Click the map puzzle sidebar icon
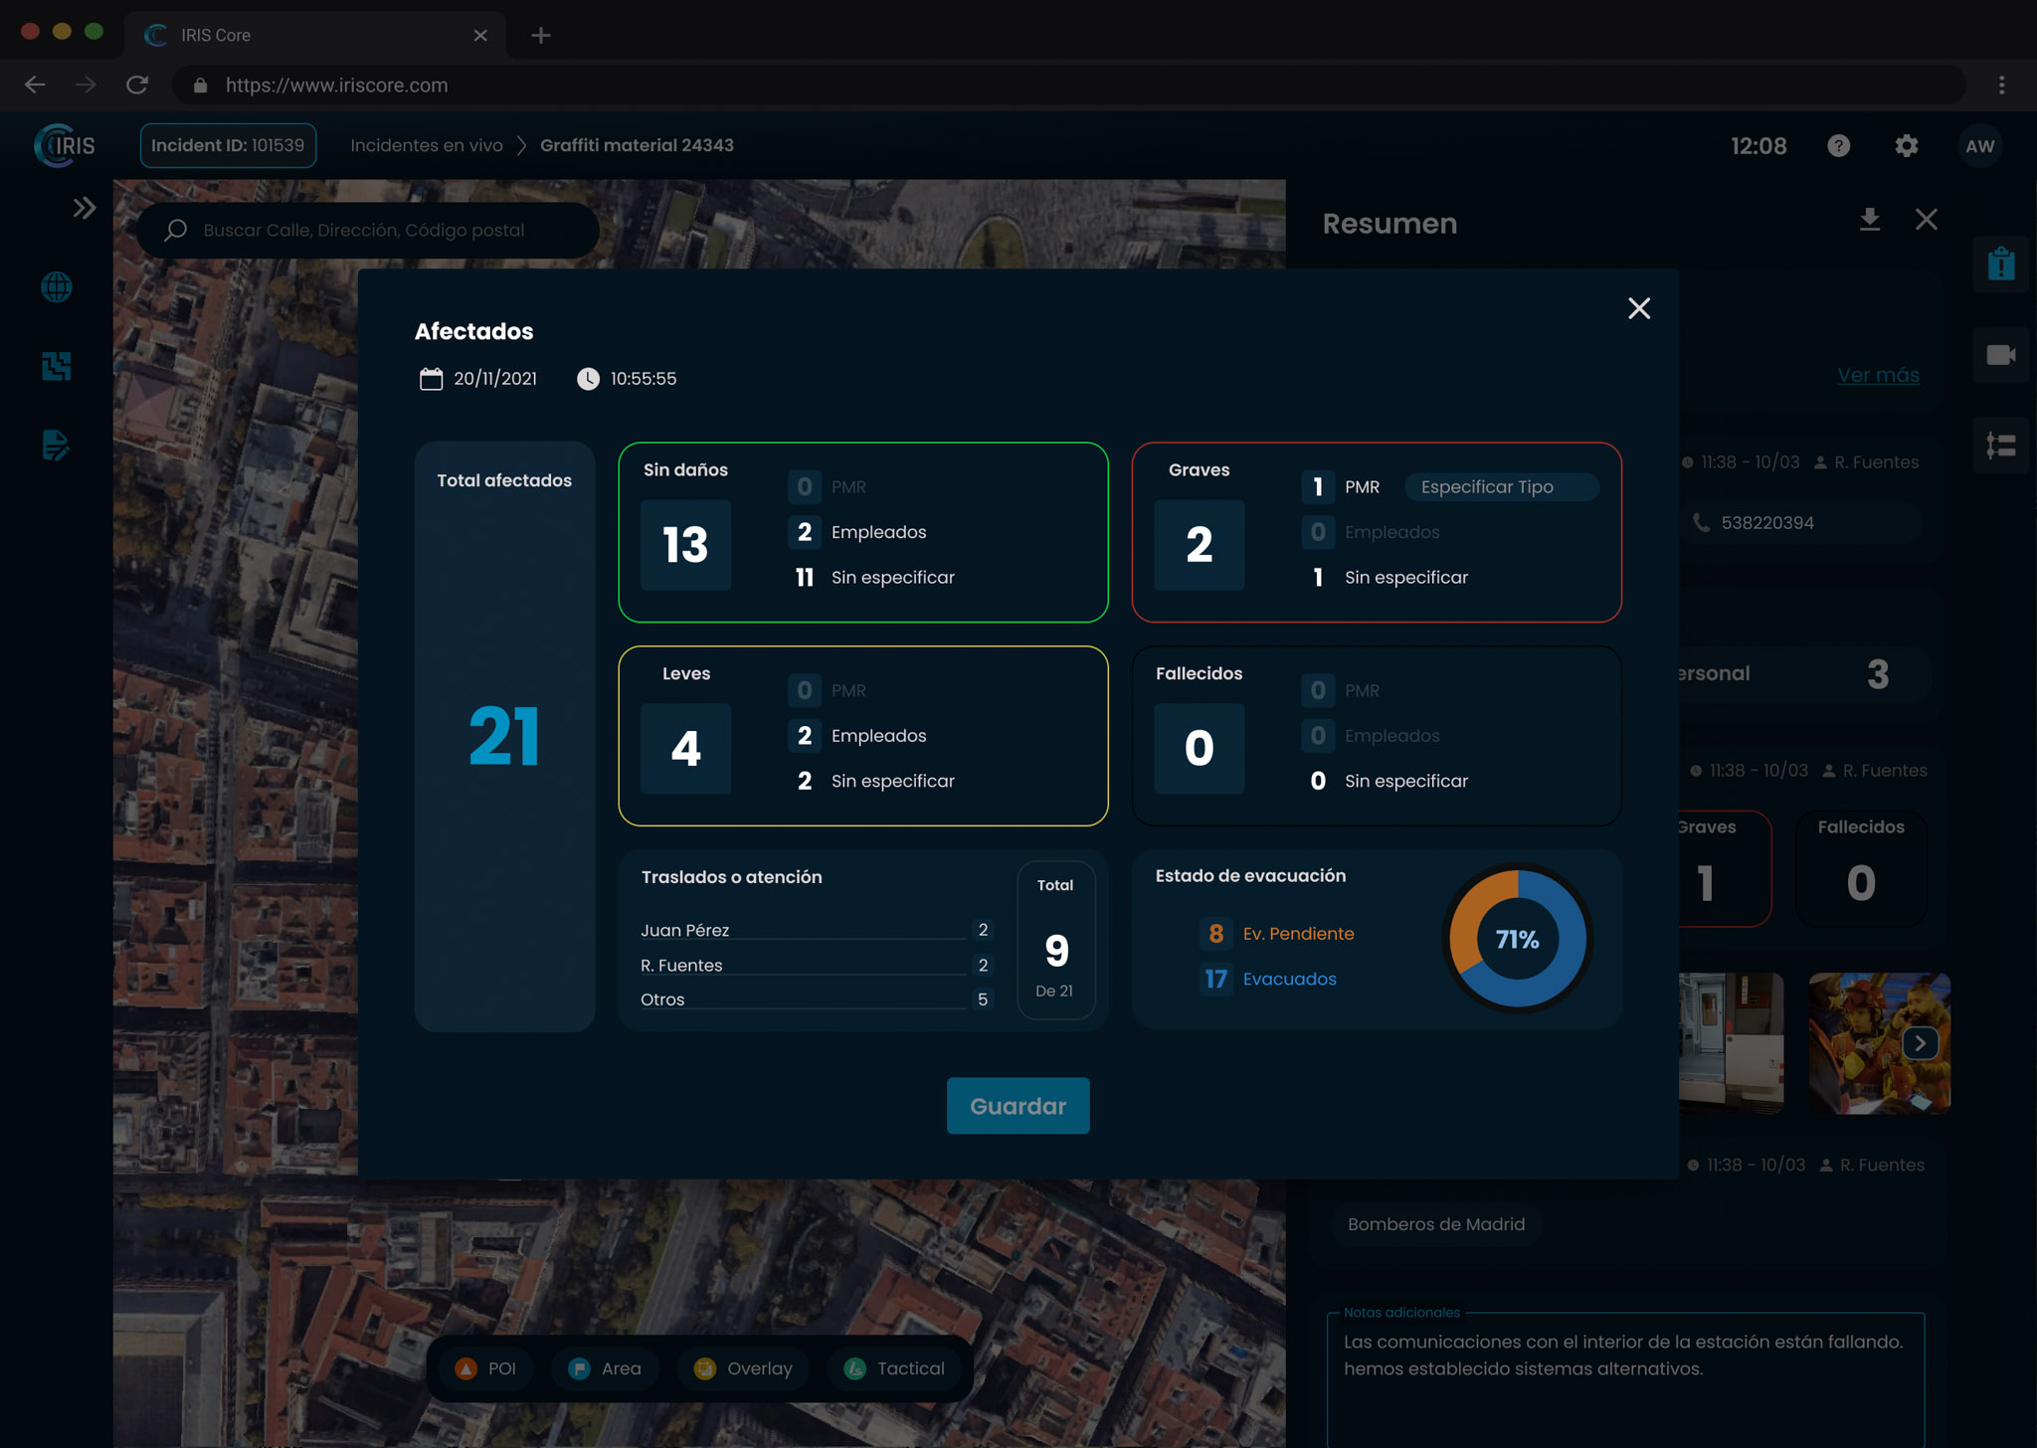Image resolution: width=2037 pixels, height=1448 pixels. click(57, 366)
